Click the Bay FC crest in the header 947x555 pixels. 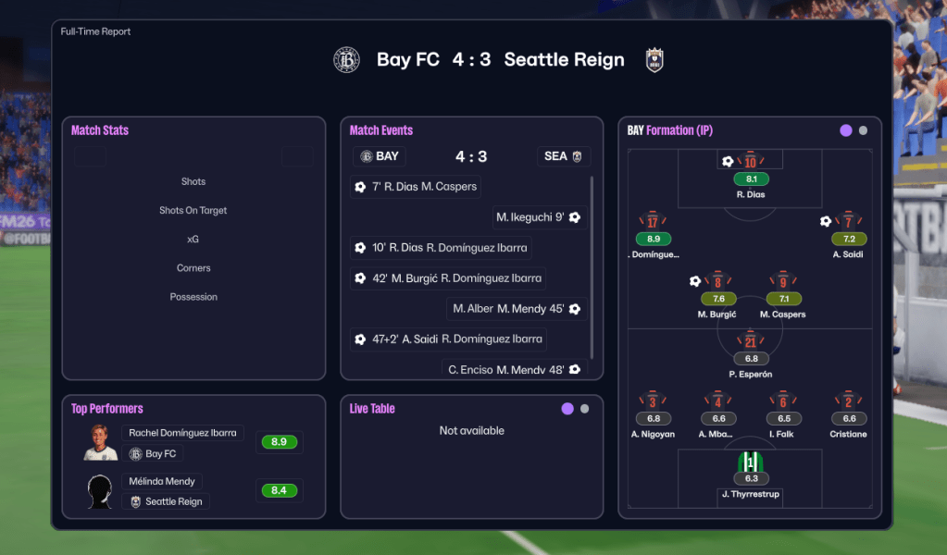coord(346,60)
